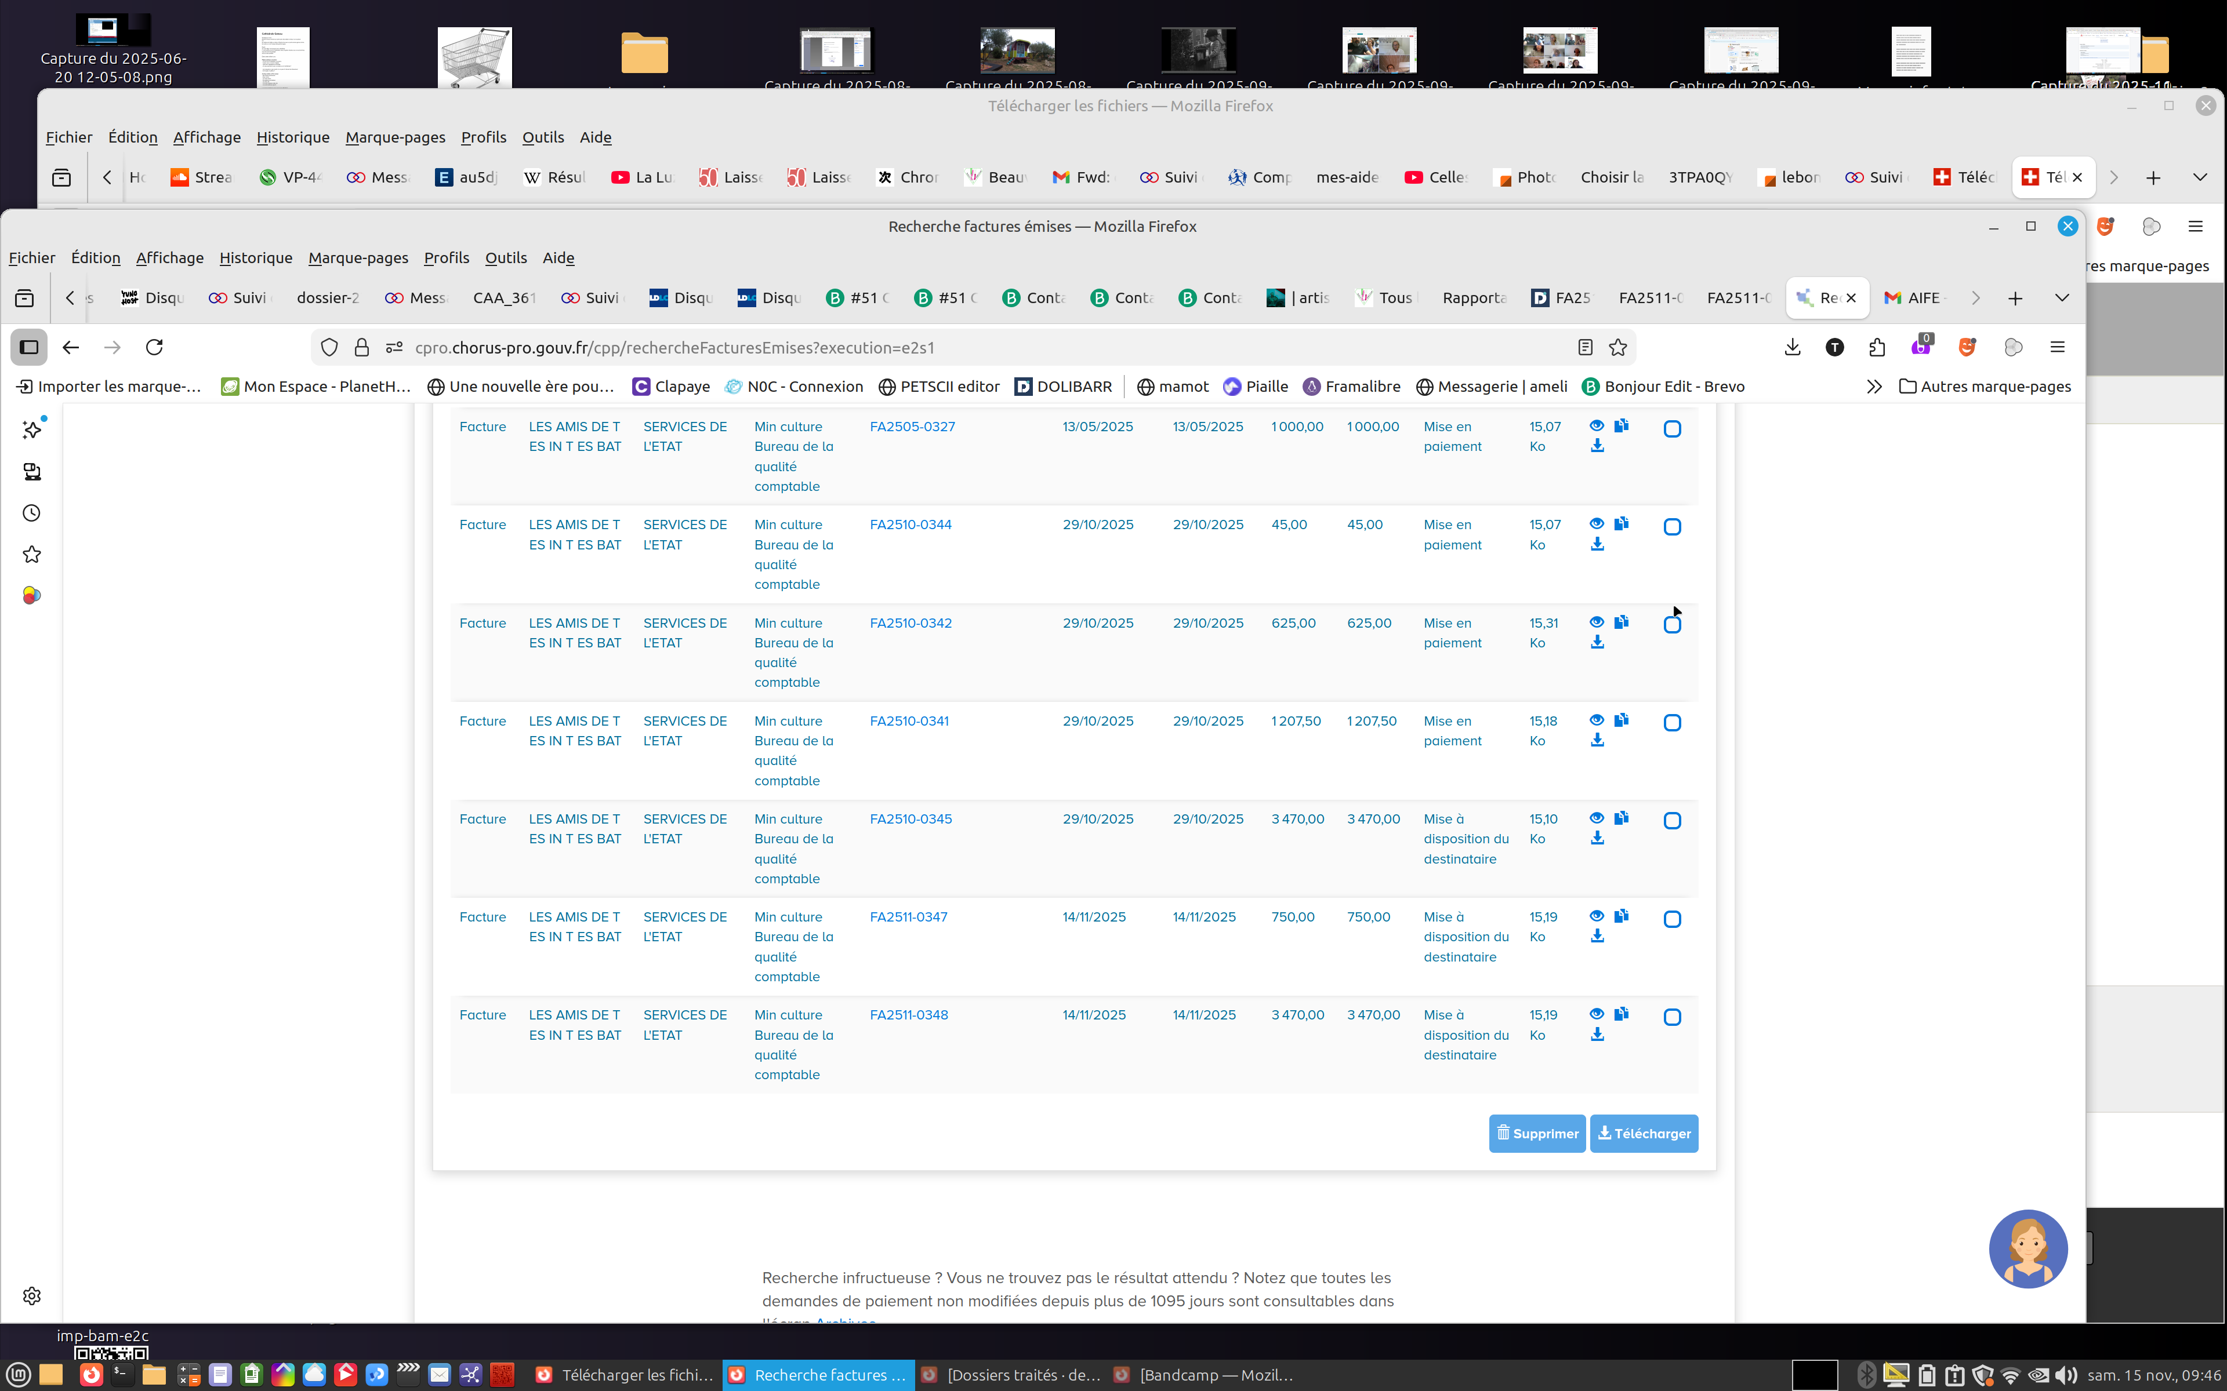
Task: Open the history clock icon in the sidebar
Action: click(x=31, y=514)
